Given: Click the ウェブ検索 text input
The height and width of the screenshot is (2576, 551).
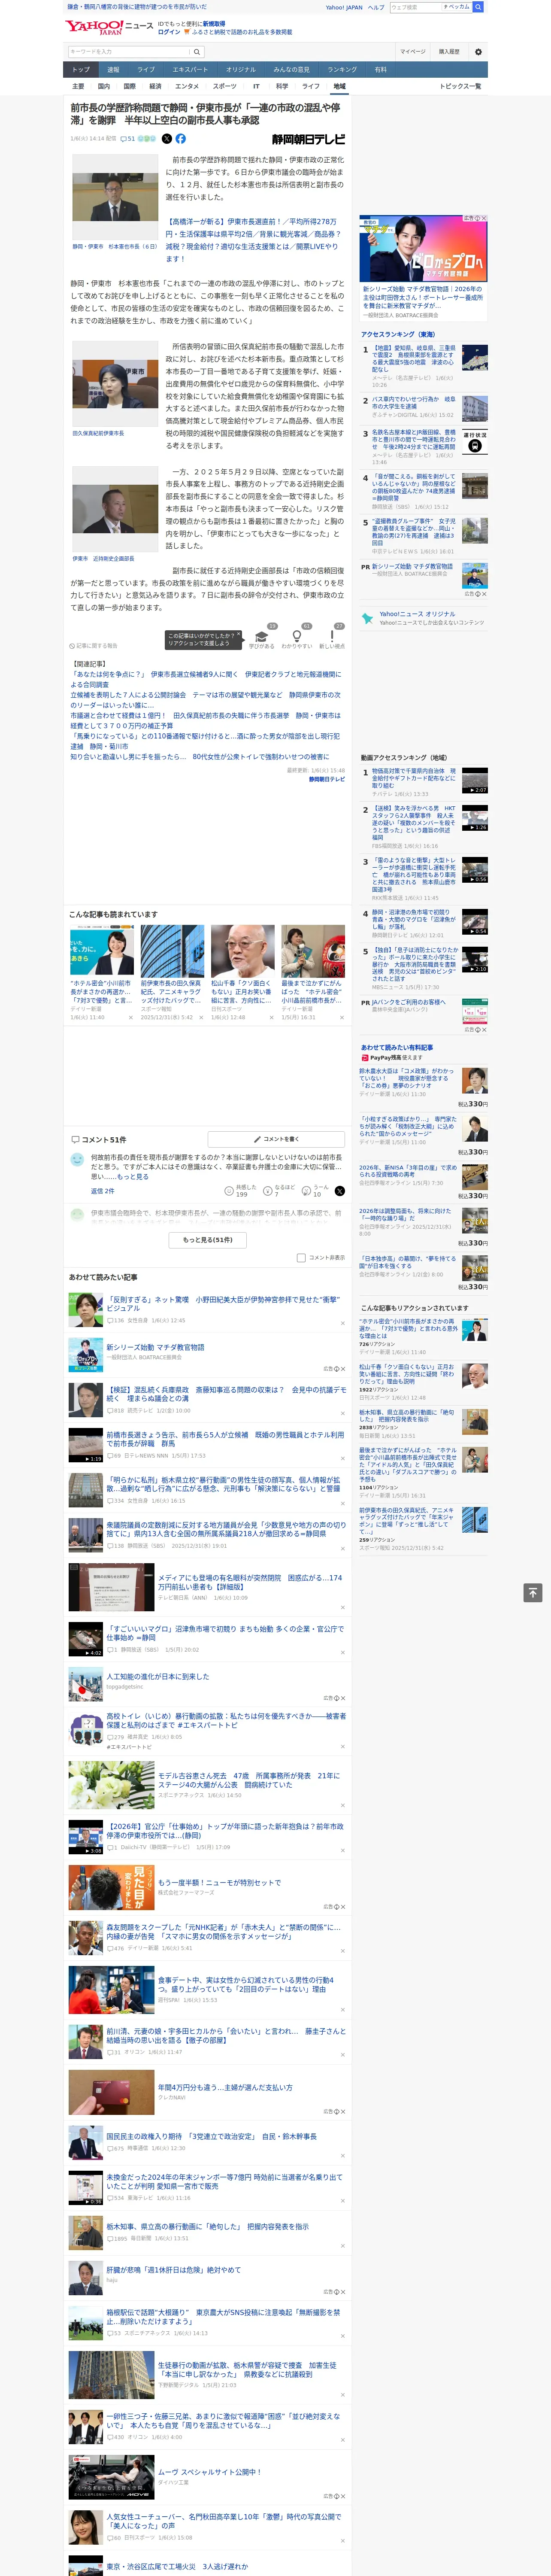Looking at the screenshot, I should click(416, 7).
